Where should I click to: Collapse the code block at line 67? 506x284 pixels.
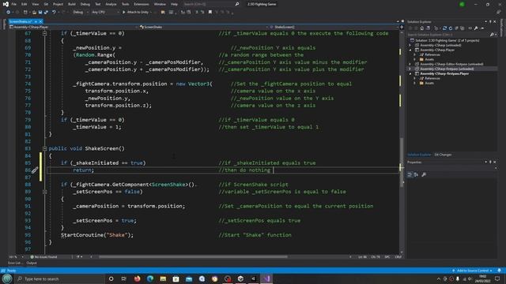pos(44,33)
